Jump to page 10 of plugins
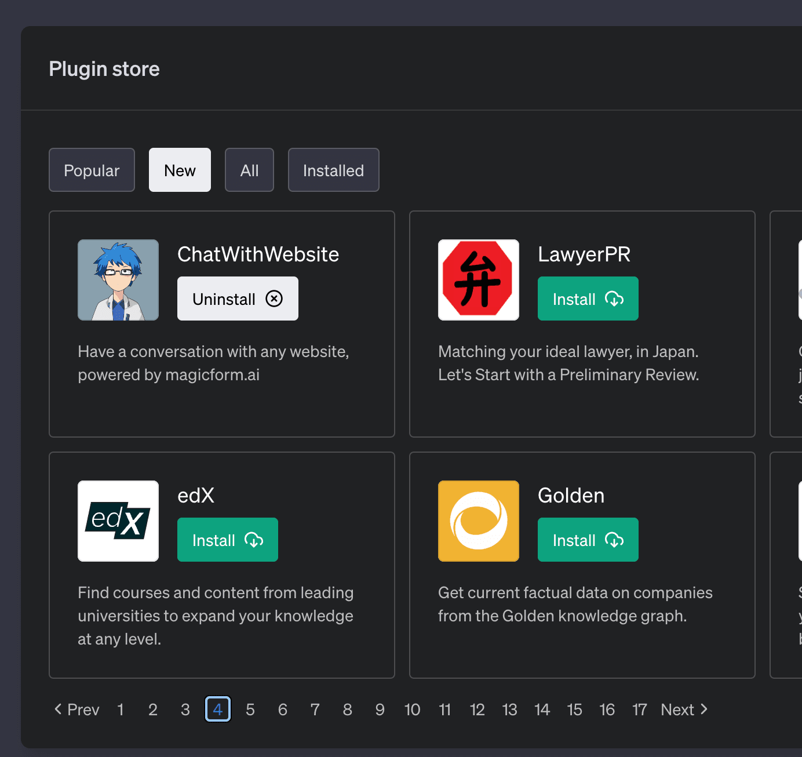802x757 pixels. click(x=413, y=709)
